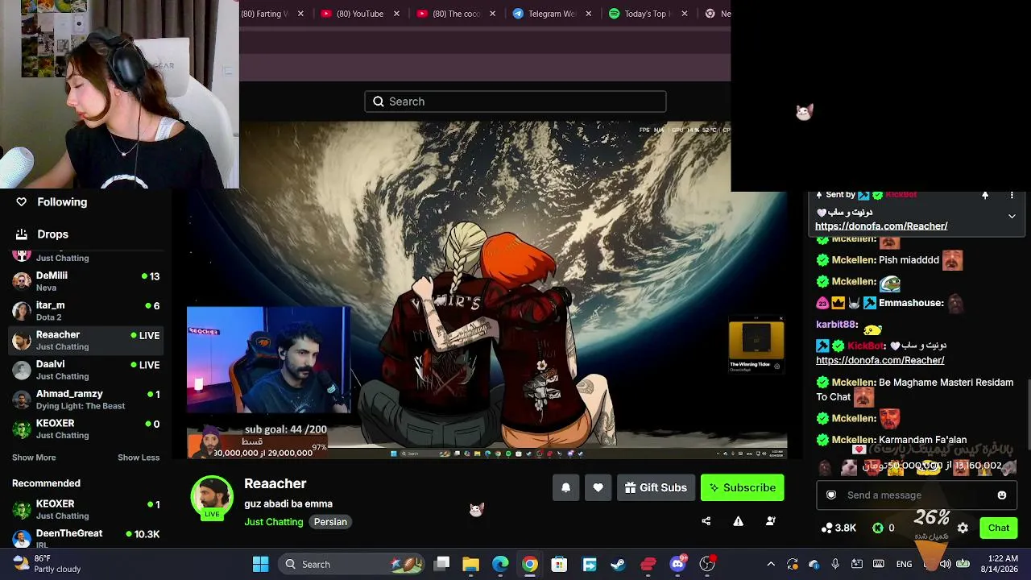Open OBS Studio from the taskbar
The width and height of the screenshot is (1031, 580).
coord(707,564)
